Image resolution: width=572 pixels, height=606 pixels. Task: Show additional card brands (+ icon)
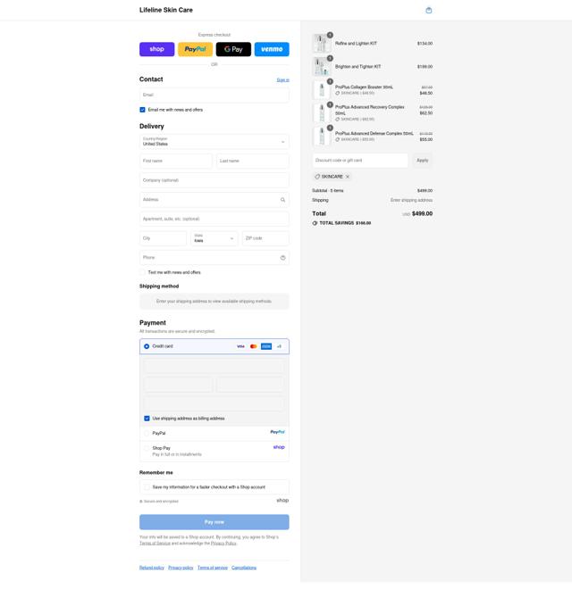pos(279,346)
